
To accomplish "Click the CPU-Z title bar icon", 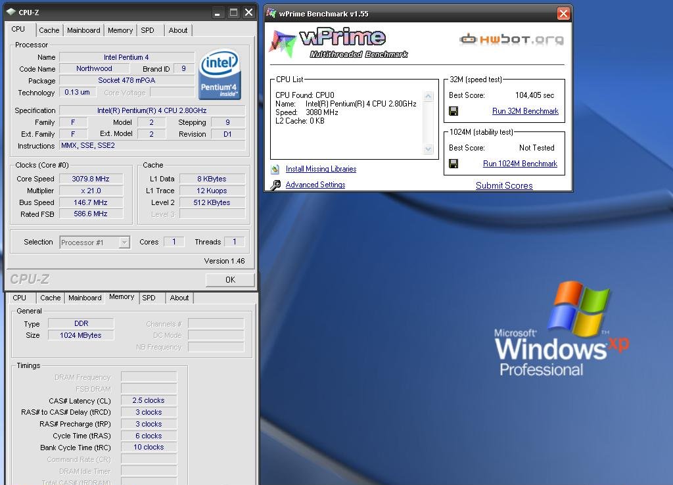I will coord(11,12).
